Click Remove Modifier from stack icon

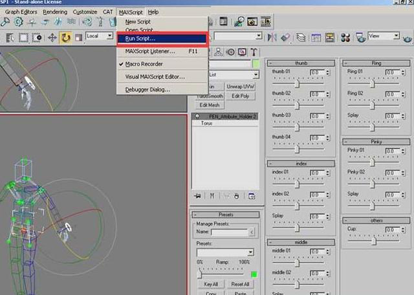(236, 196)
